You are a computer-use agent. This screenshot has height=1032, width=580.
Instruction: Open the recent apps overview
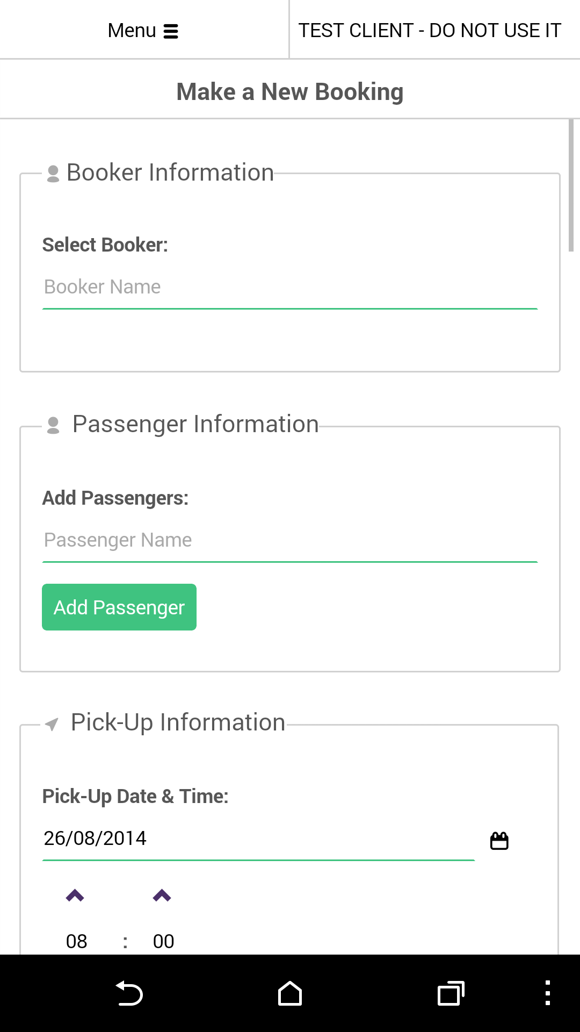click(x=451, y=993)
